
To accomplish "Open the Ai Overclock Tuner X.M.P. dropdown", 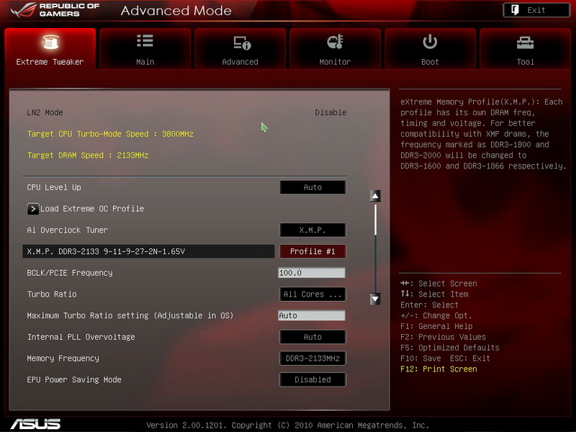I will click(x=312, y=230).
